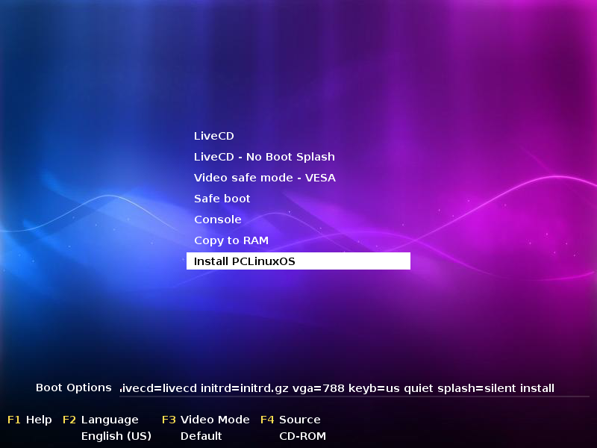
Task: Click the CD-ROM source value
Action: pos(303,436)
